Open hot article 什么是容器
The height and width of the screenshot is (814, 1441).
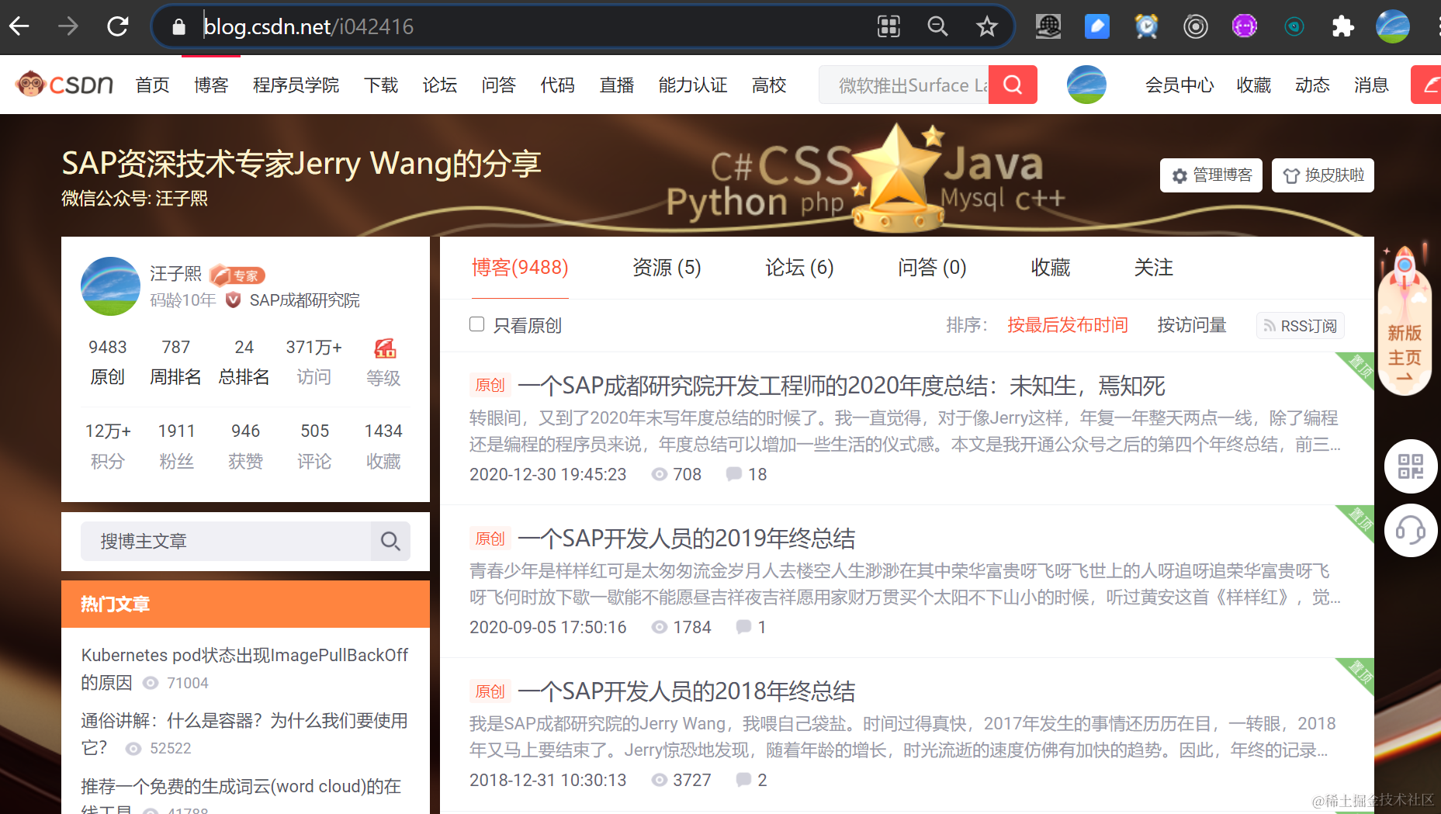click(244, 734)
